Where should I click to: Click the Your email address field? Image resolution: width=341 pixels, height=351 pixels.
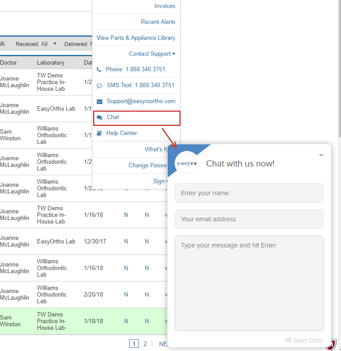tap(249, 219)
